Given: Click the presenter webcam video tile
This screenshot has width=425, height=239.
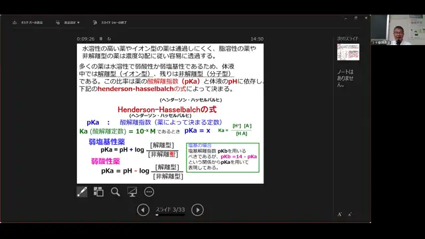Looking at the screenshot, I should pyautogui.click(x=398, y=30).
